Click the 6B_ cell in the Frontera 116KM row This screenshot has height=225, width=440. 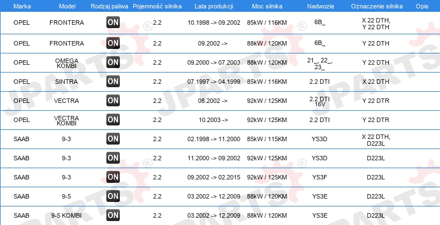[x=320, y=22]
